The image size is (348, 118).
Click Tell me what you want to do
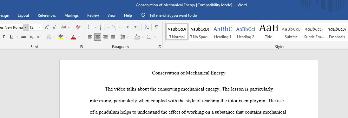click(173, 15)
